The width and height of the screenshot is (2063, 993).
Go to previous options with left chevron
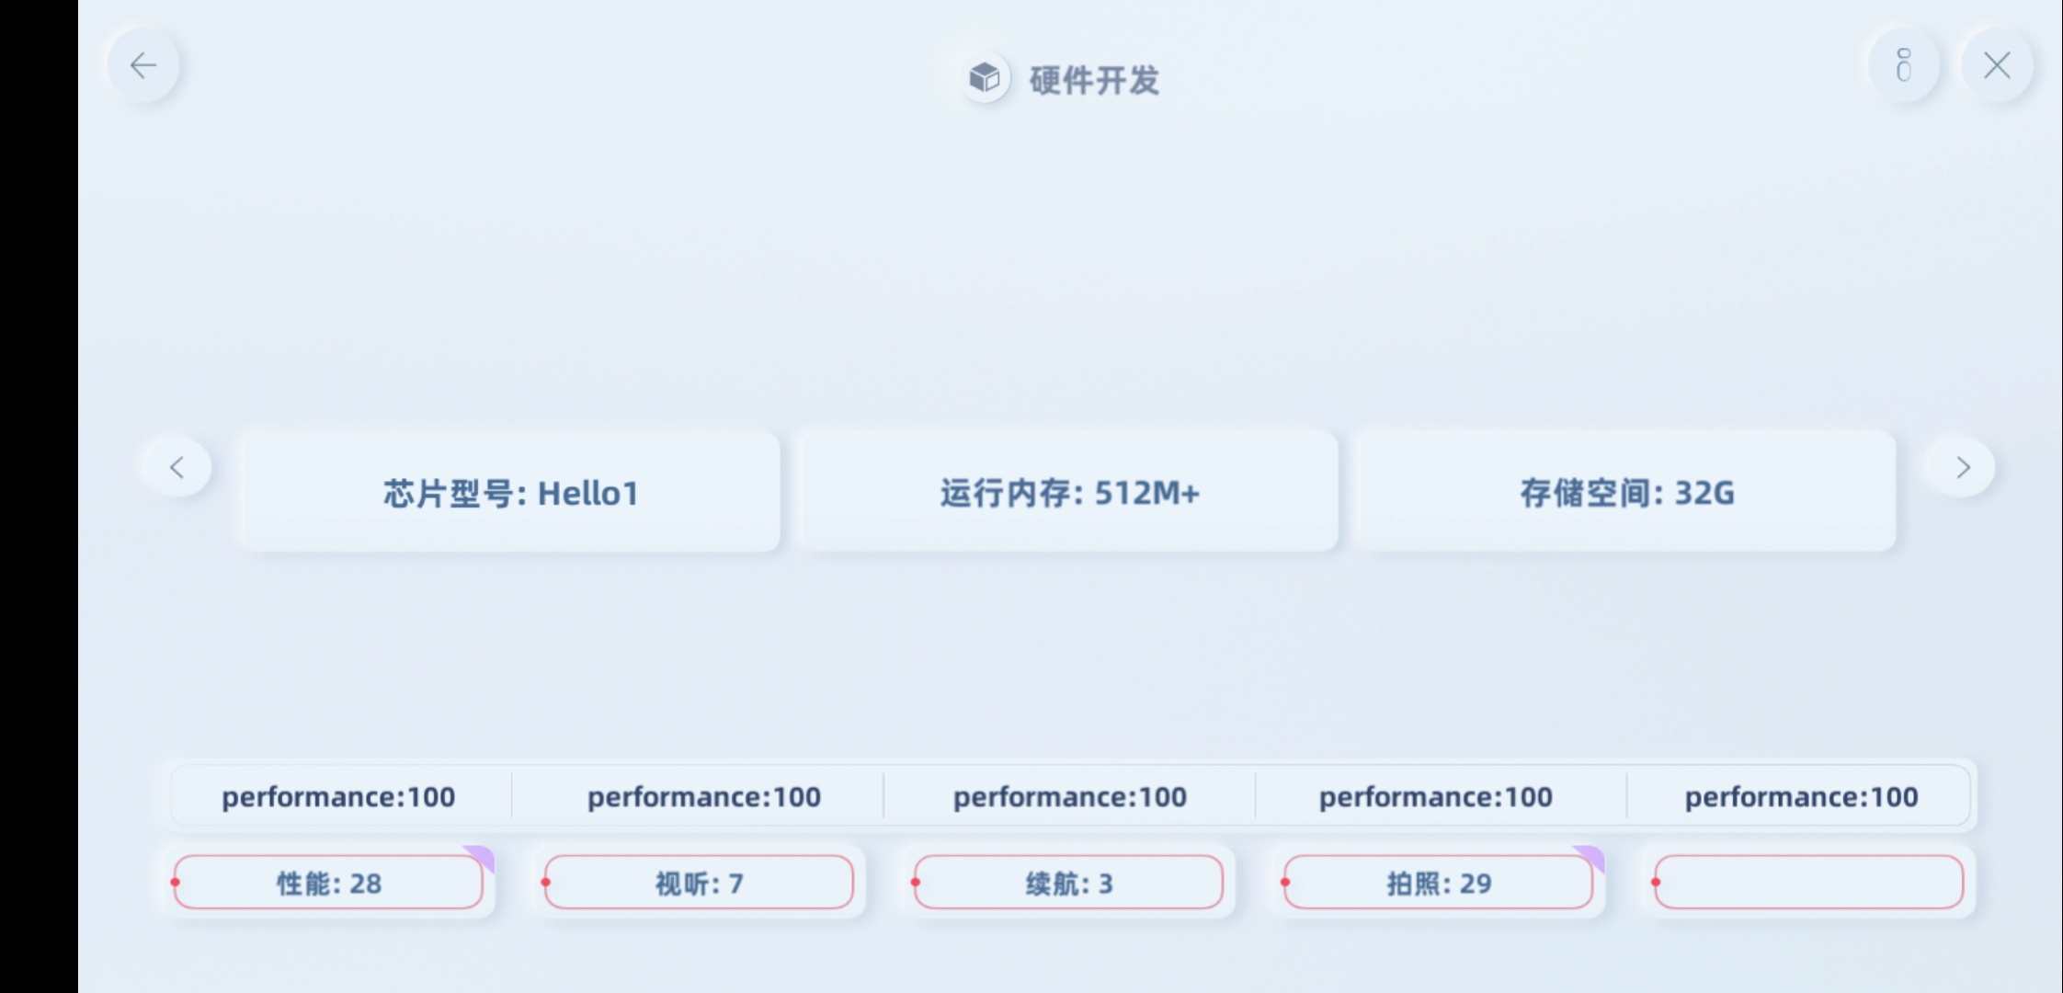[x=177, y=468]
